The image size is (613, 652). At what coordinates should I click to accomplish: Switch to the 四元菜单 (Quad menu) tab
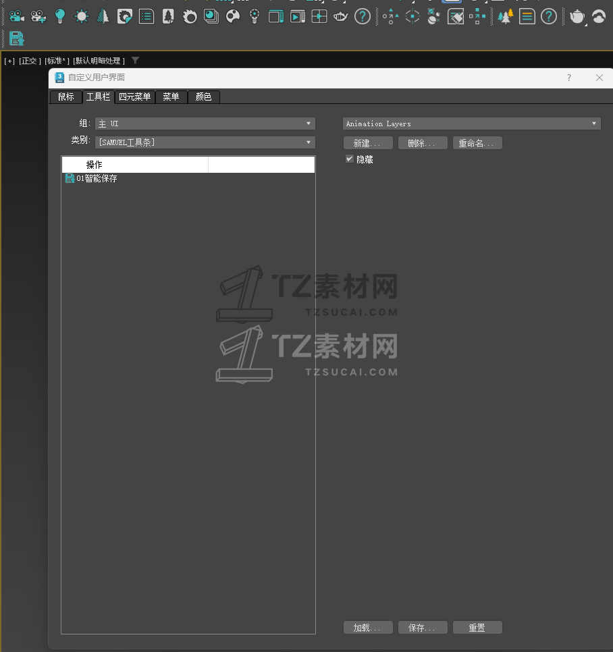(134, 97)
